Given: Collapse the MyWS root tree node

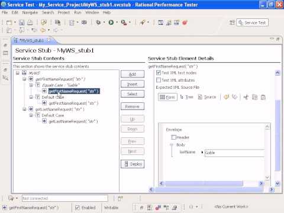Looking at the screenshot, I should 18,73.
